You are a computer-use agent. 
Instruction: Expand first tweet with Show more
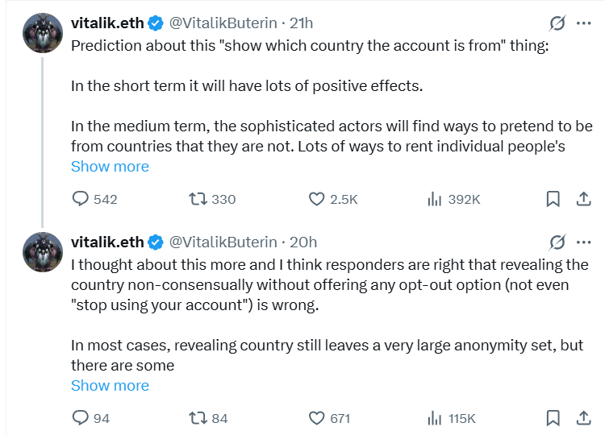coord(110,167)
